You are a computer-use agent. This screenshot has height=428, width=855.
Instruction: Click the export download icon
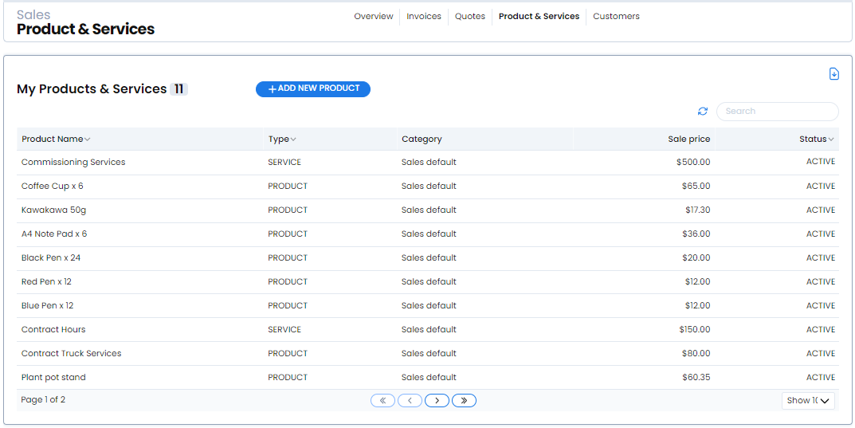point(833,73)
